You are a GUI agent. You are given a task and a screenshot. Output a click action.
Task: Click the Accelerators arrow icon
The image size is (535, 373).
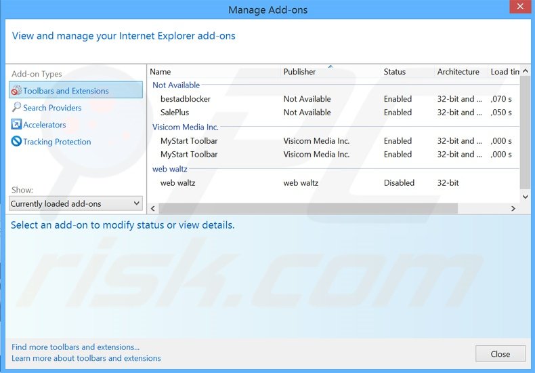16,124
